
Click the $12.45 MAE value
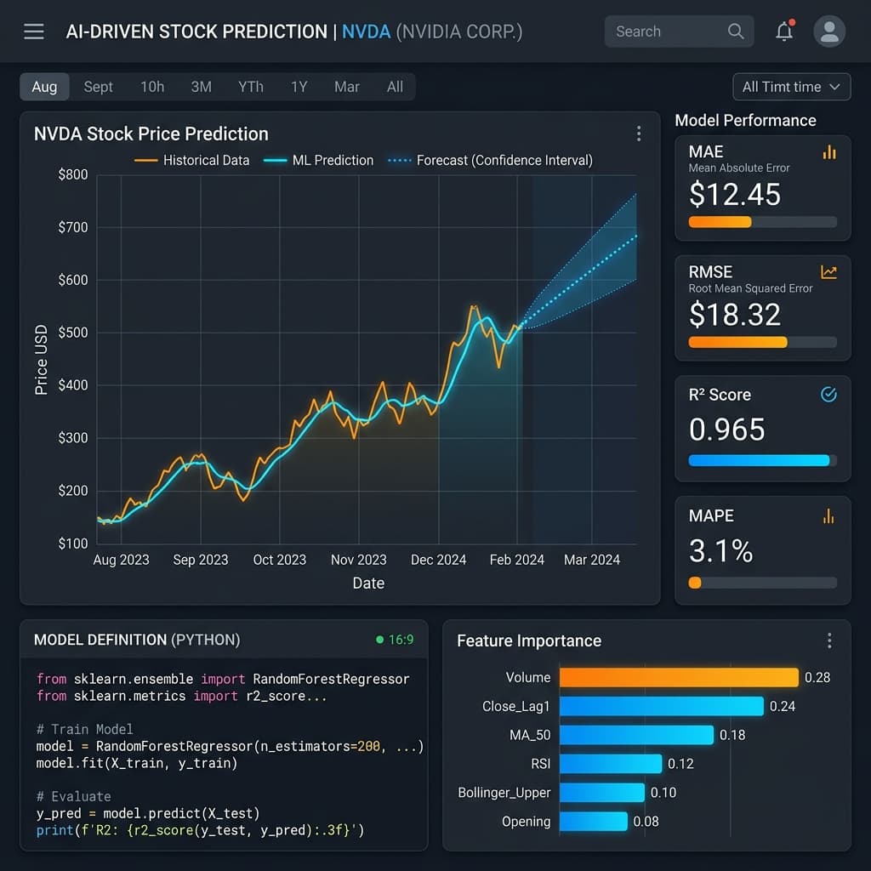pyautogui.click(x=734, y=195)
